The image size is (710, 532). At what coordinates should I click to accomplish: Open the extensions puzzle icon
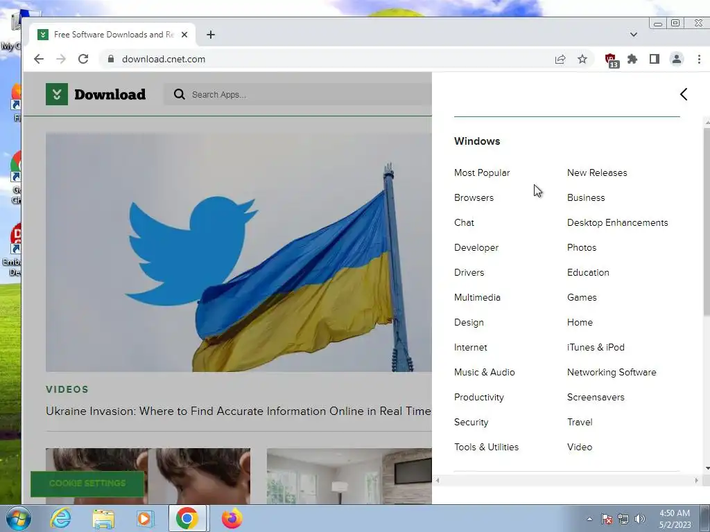(632, 60)
